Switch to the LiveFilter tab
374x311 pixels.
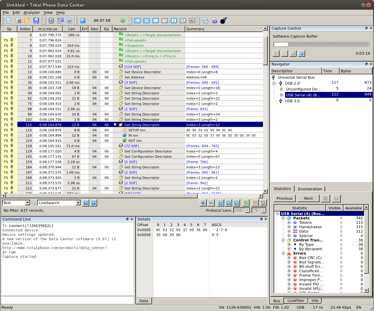click(x=296, y=301)
